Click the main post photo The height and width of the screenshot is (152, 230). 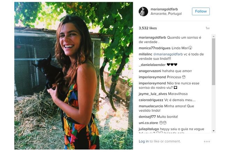[74, 76]
